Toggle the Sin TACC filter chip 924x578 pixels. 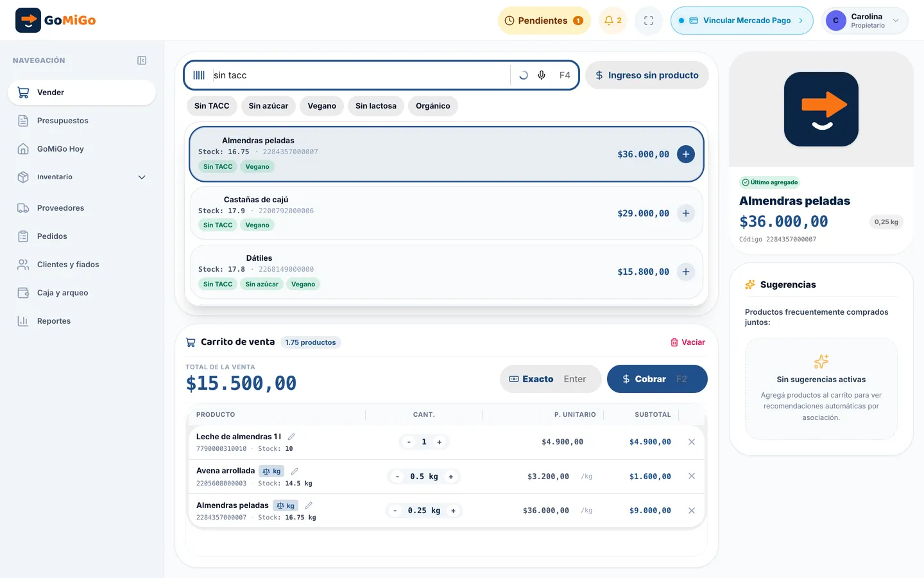point(212,106)
